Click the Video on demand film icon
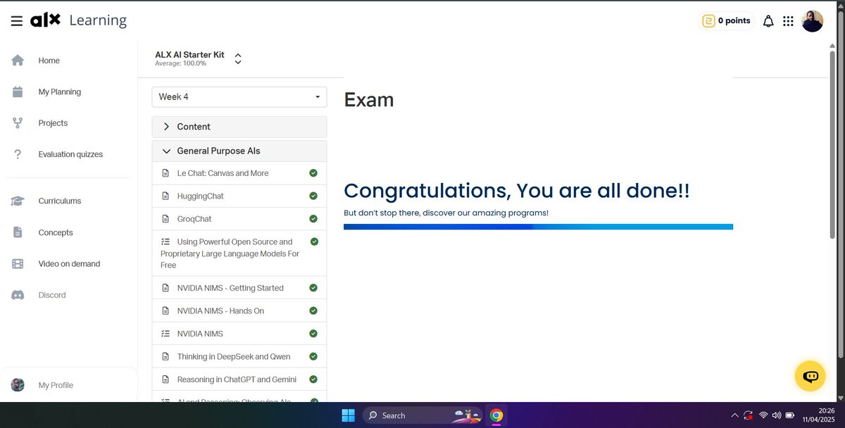This screenshot has height=428, width=845. pos(18,264)
